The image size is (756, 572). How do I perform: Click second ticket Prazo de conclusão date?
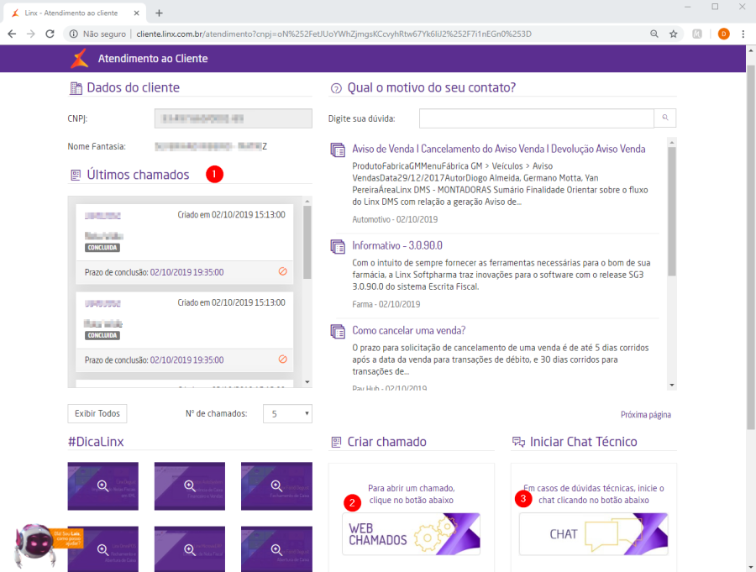pos(186,359)
